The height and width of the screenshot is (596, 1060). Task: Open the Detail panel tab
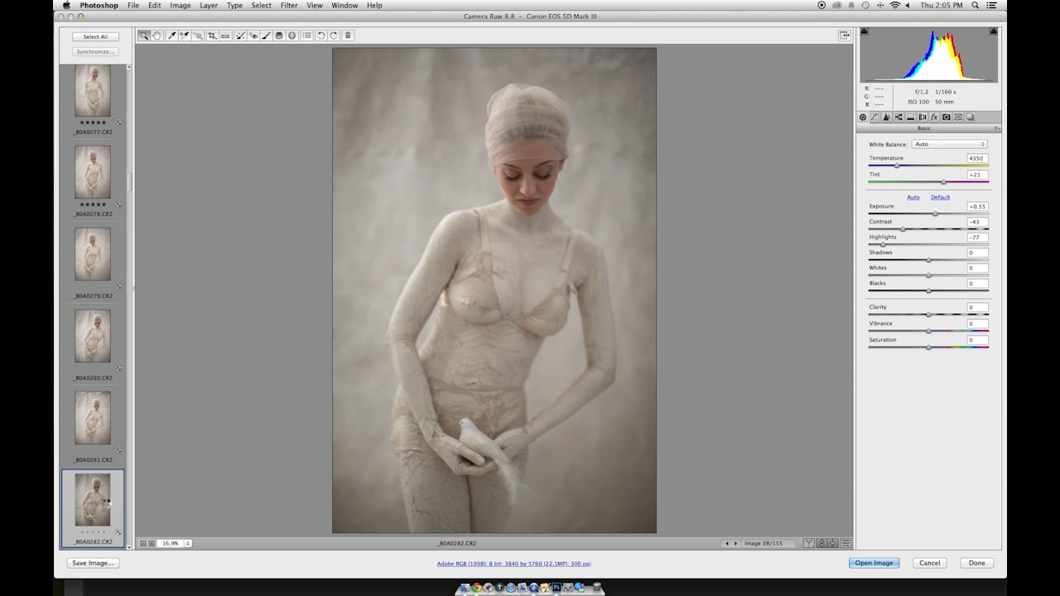point(887,117)
